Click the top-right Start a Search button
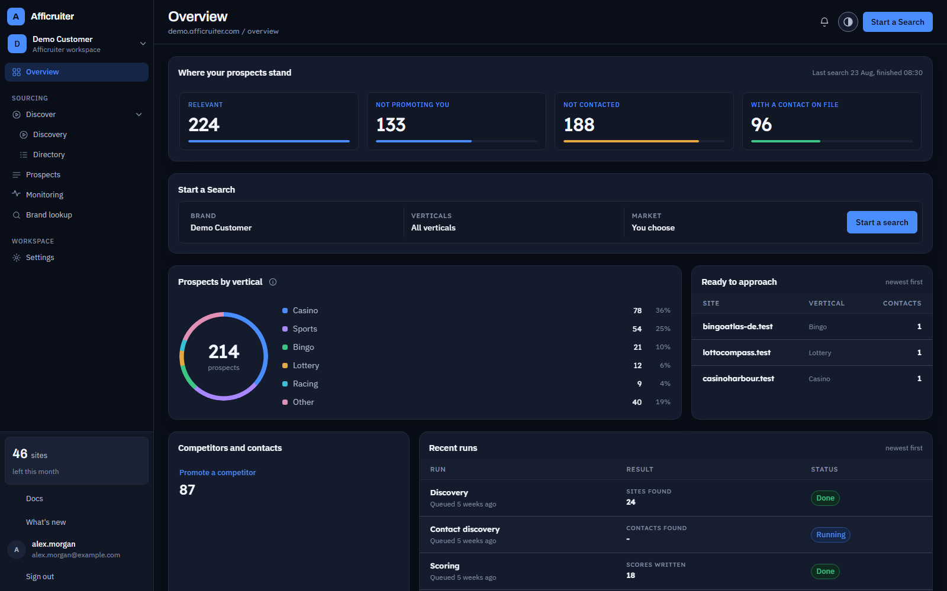Viewport: 947px width, 591px height. coord(897,22)
